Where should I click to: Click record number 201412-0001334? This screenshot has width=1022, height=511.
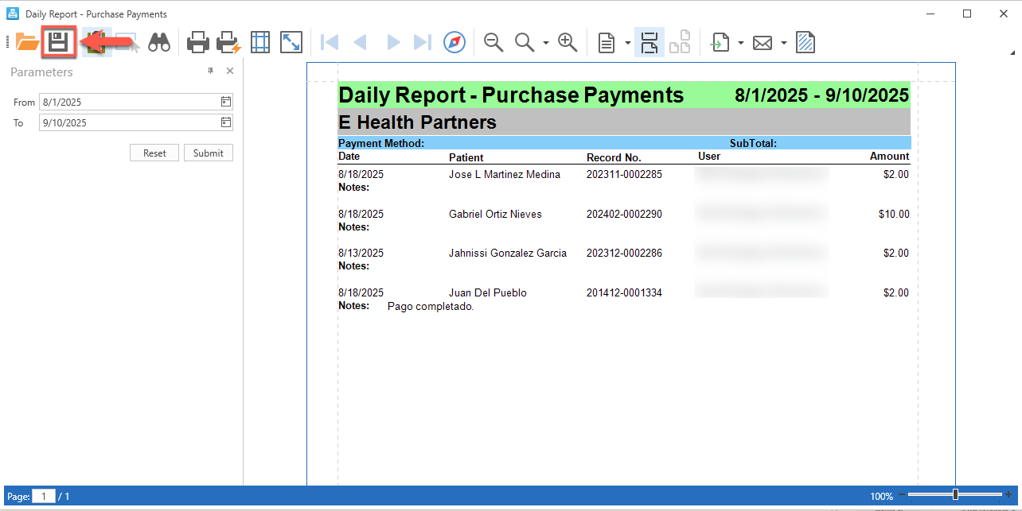624,292
